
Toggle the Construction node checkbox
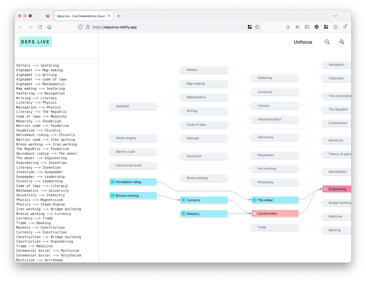(255, 213)
